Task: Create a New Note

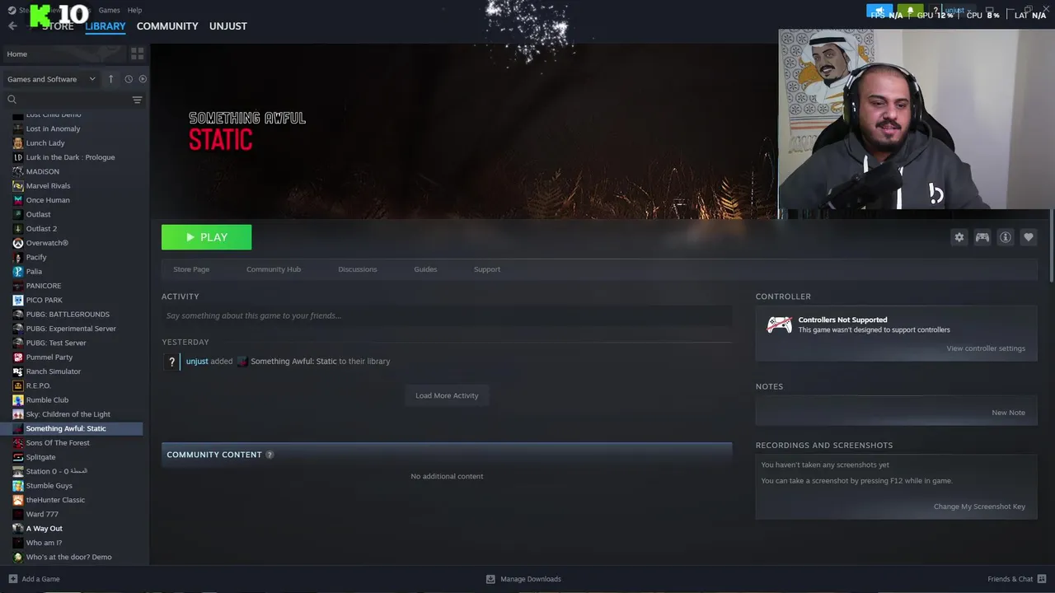Action: (1008, 413)
